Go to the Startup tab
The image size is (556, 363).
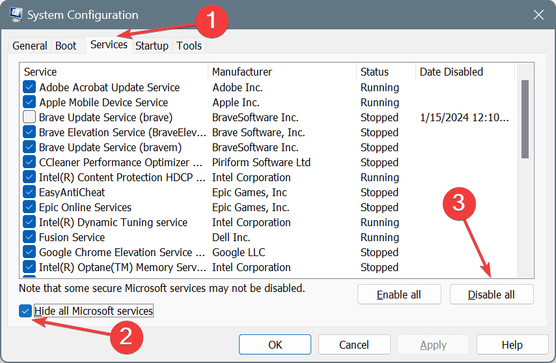pos(152,46)
